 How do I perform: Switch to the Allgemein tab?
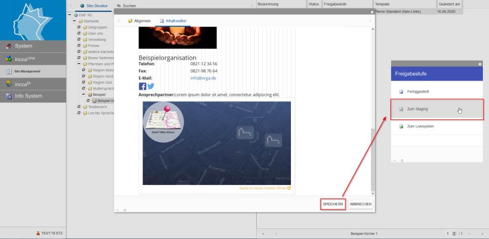139,21
